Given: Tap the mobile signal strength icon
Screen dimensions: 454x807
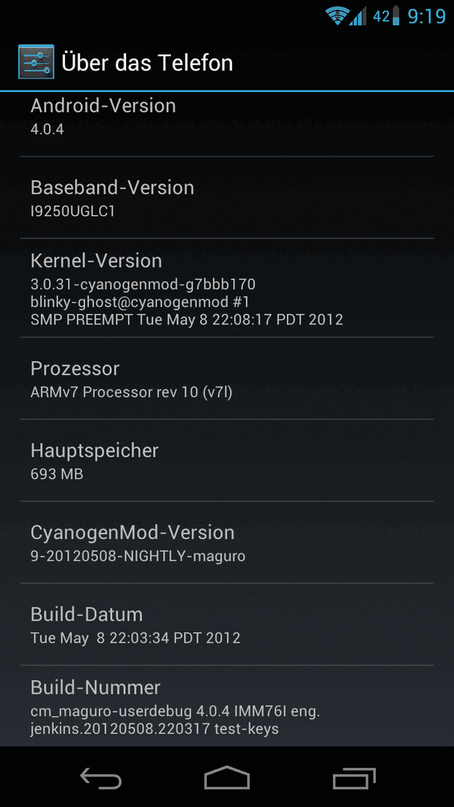Looking at the screenshot, I should [358, 16].
